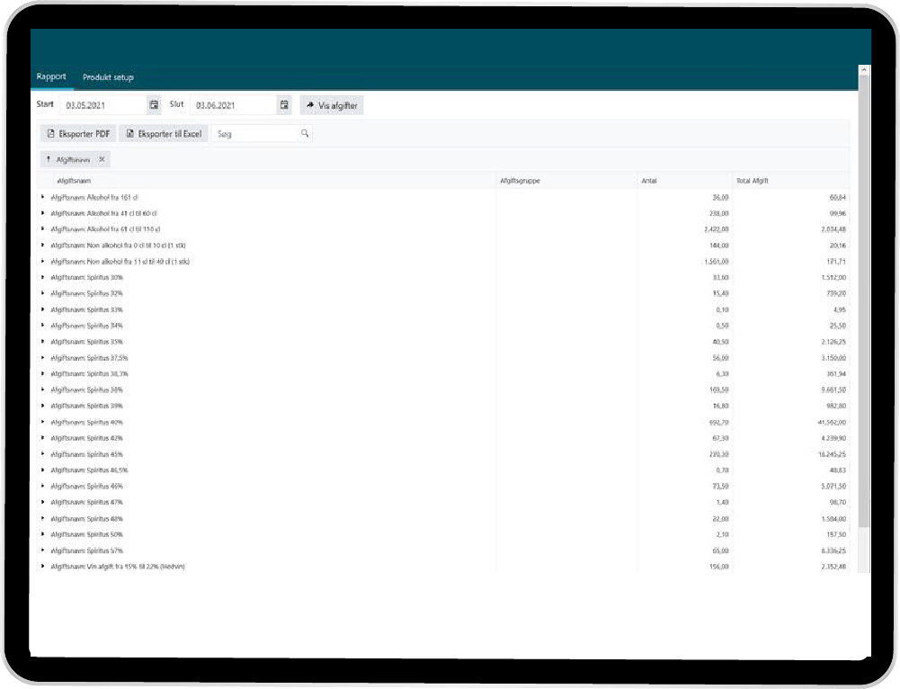The image size is (900, 689).
Task: Toggle sort direction arrow on Afgiftsnavn chip
Action: (49, 159)
